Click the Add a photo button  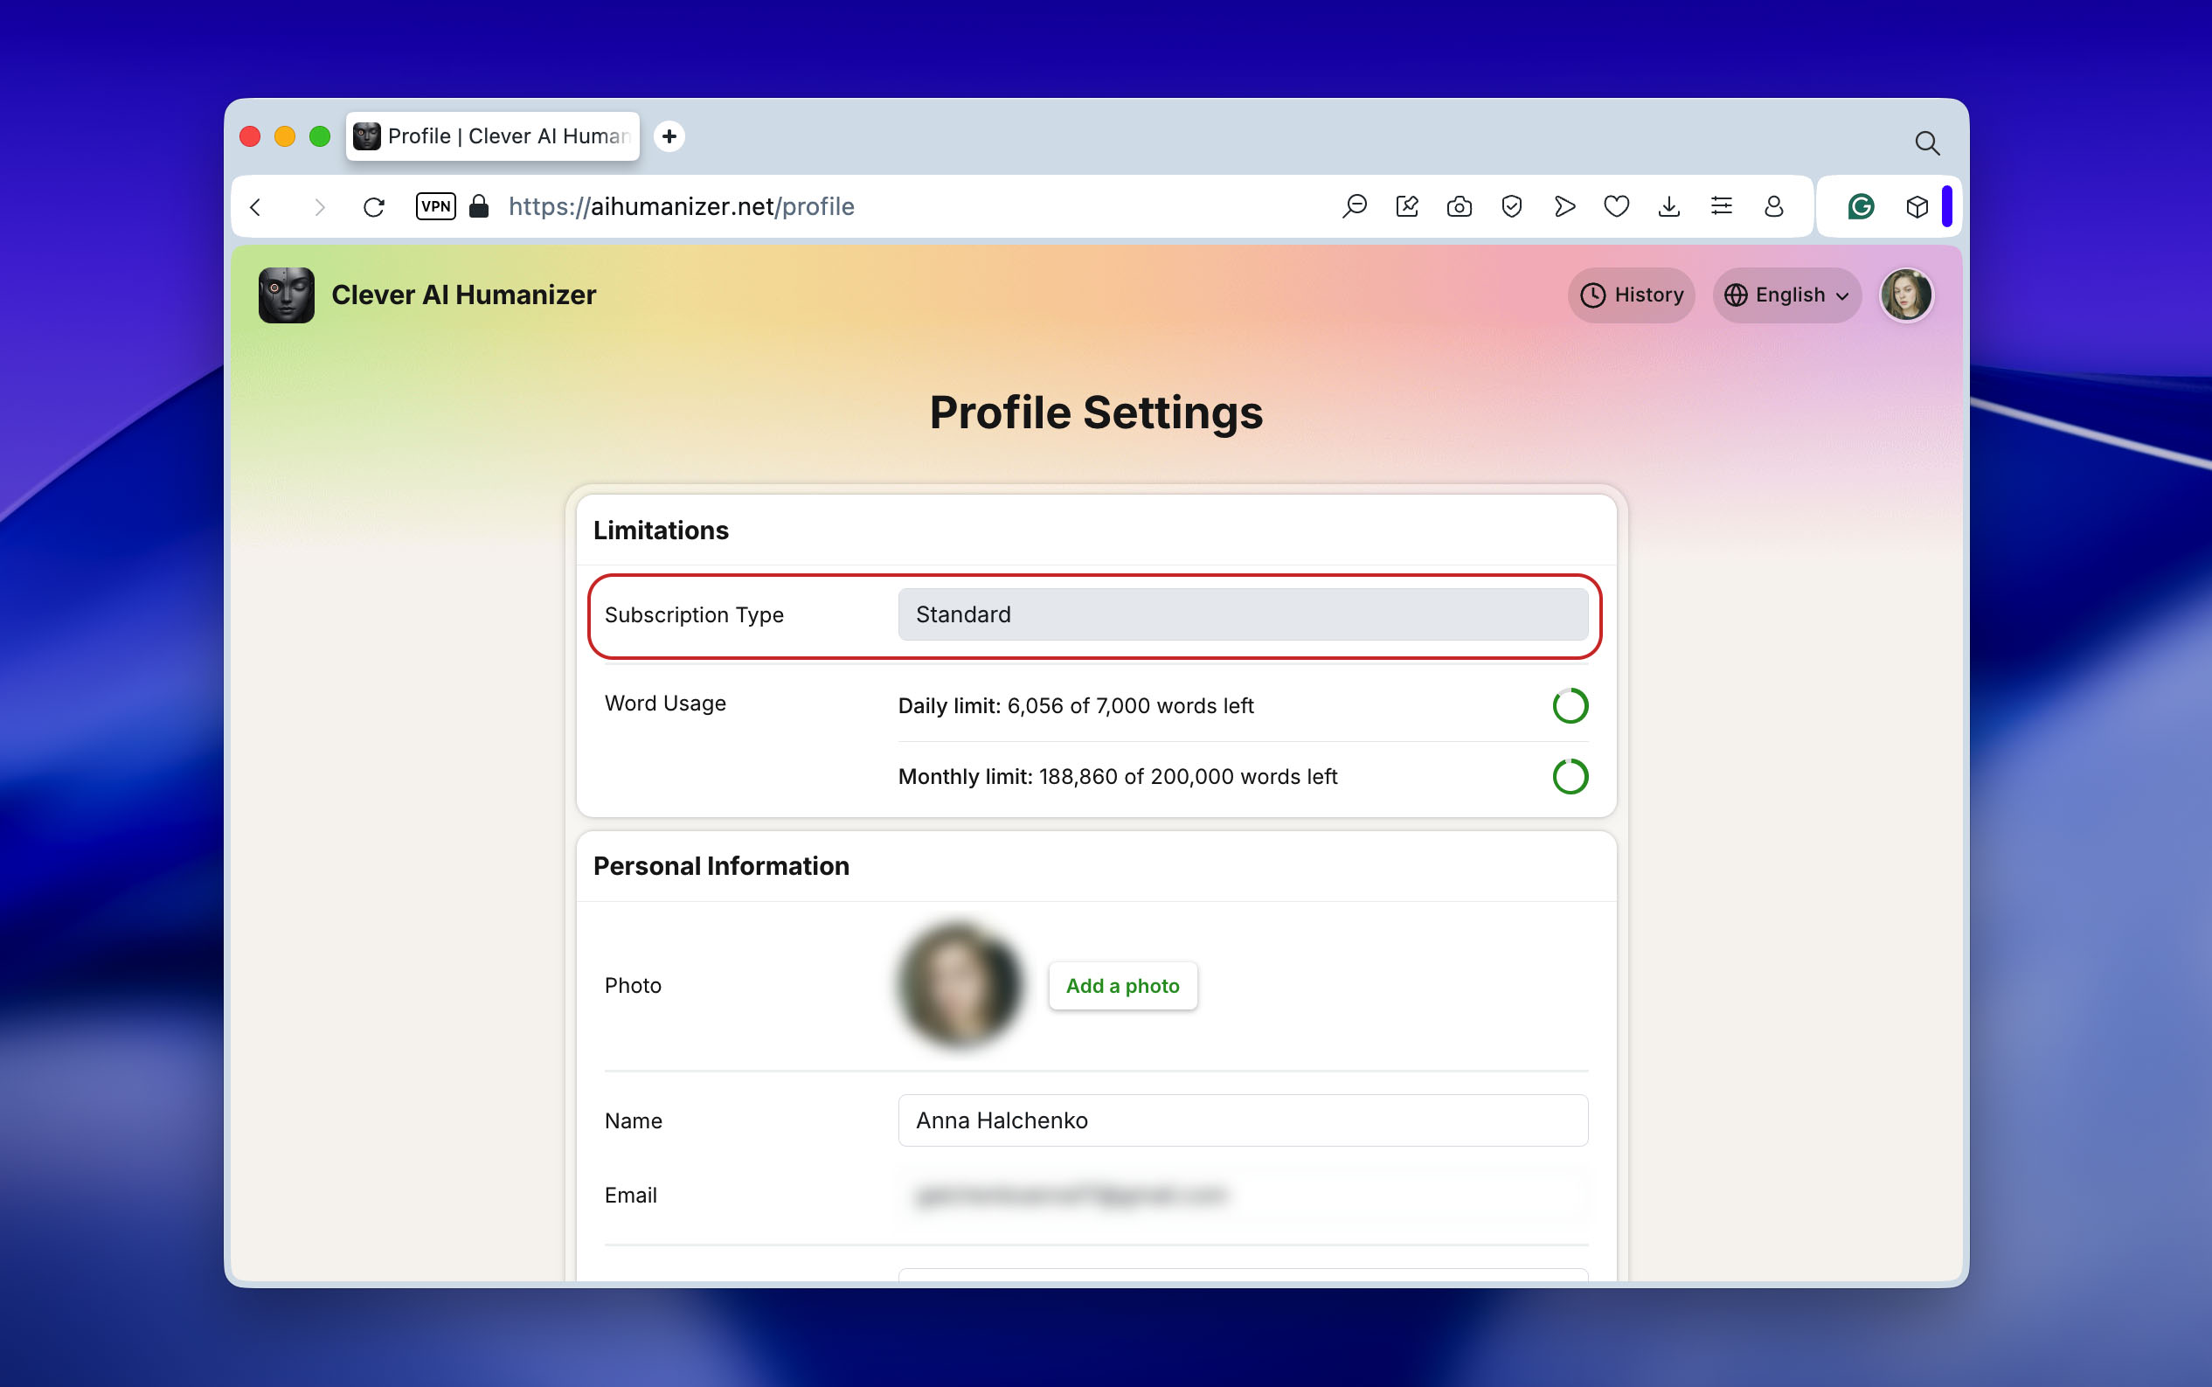[x=1122, y=985]
